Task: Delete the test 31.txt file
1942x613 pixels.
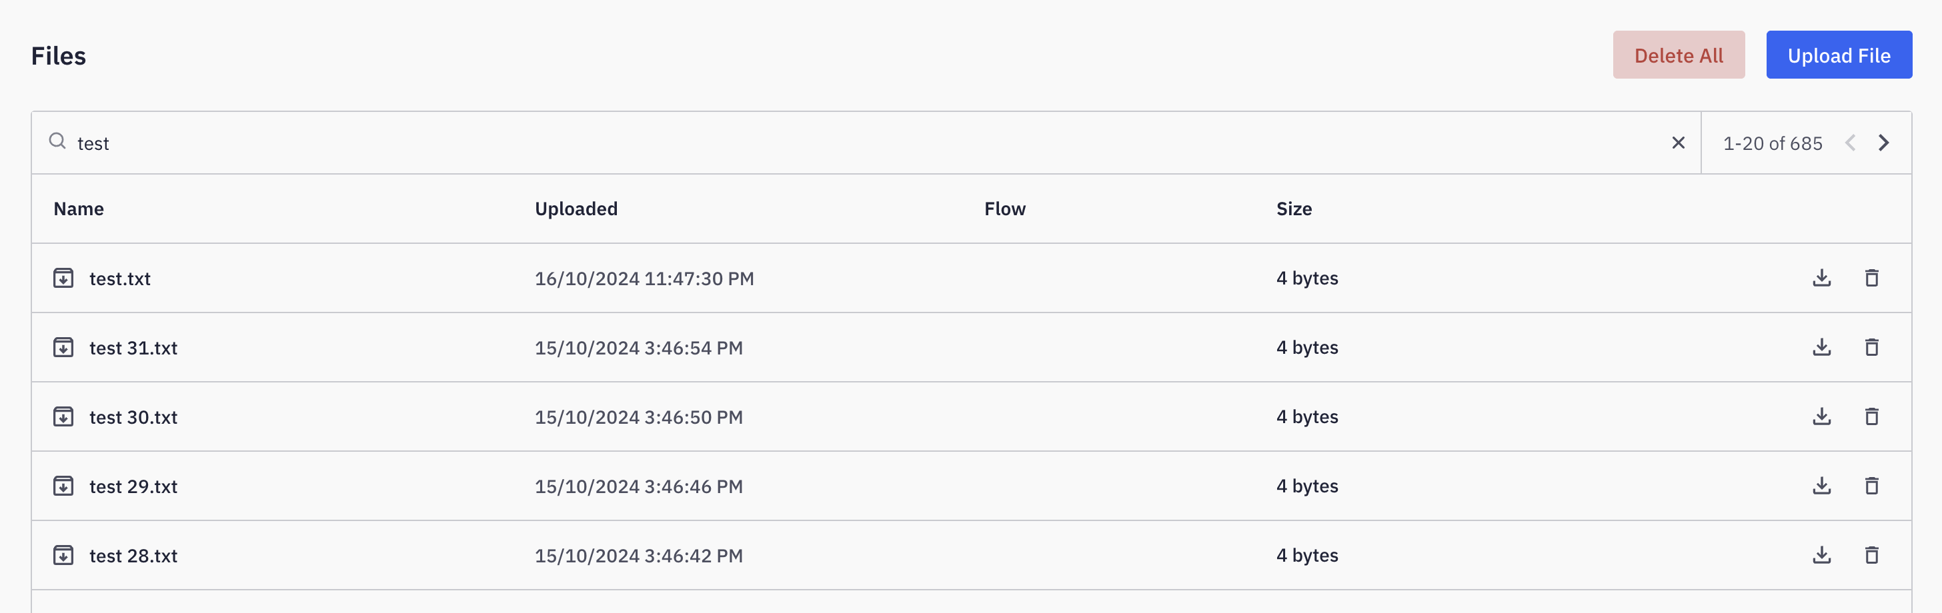Action: click(1871, 347)
